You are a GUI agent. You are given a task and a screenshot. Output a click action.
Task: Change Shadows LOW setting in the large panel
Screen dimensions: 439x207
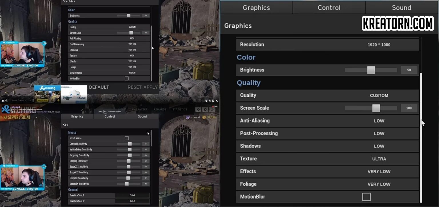[379, 146]
